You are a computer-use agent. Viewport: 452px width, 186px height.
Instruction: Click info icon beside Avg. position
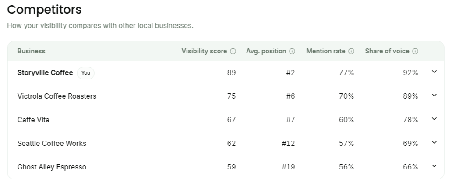click(x=292, y=51)
